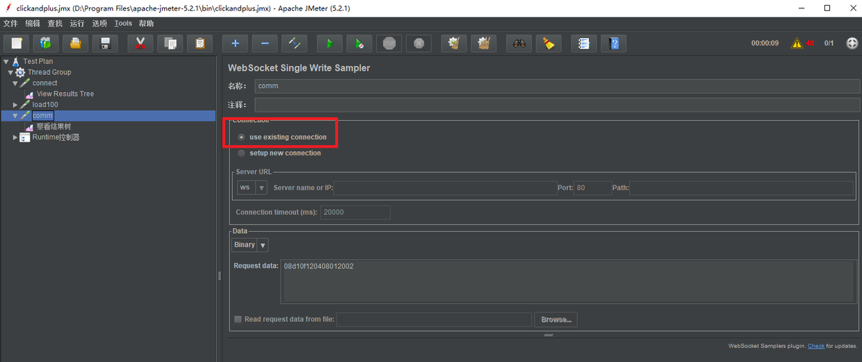Open a test plan file
This screenshot has width=862, height=362.
pos(76,43)
